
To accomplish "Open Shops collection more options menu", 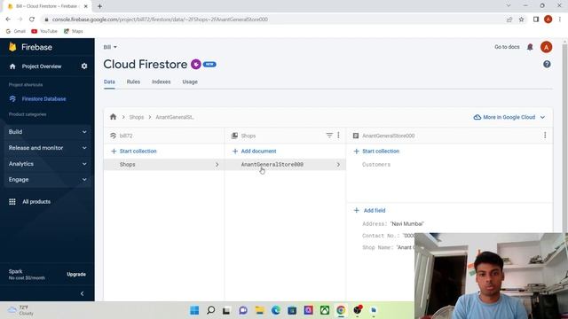I will pyautogui.click(x=338, y=136).
